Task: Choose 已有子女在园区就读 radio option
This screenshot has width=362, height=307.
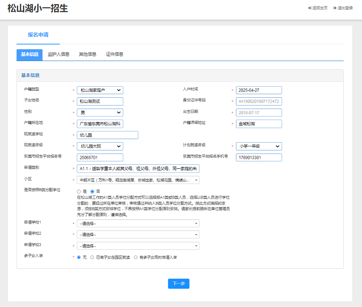Action: [x=92, y=257]
